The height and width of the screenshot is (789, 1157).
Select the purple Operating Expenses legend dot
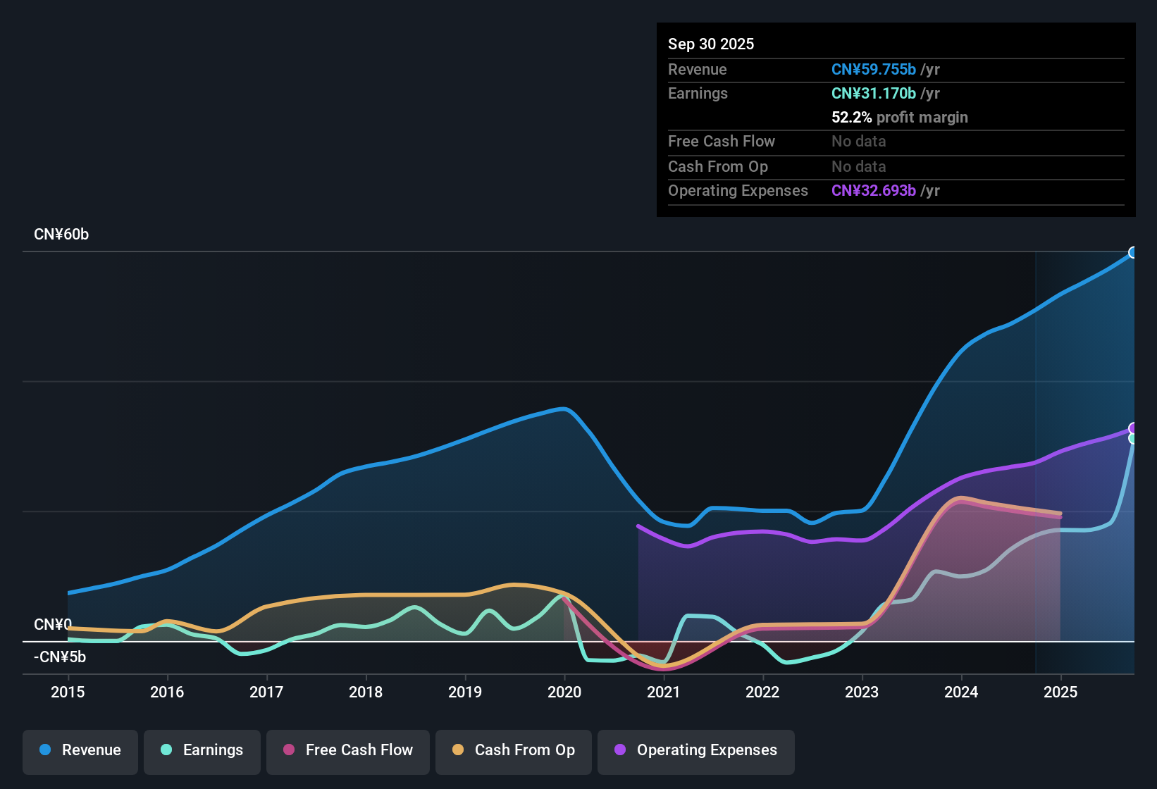[620, 750]
